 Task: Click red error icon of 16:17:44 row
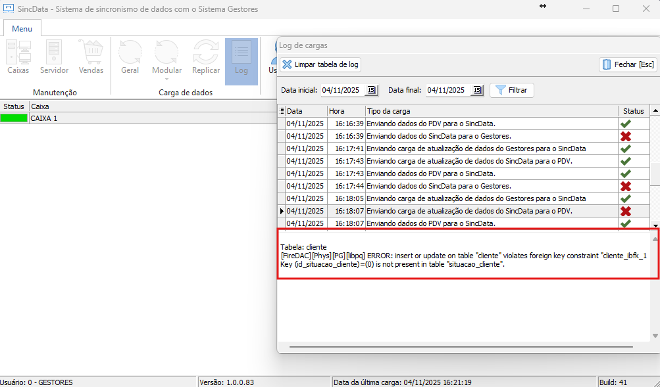point(626,186)
